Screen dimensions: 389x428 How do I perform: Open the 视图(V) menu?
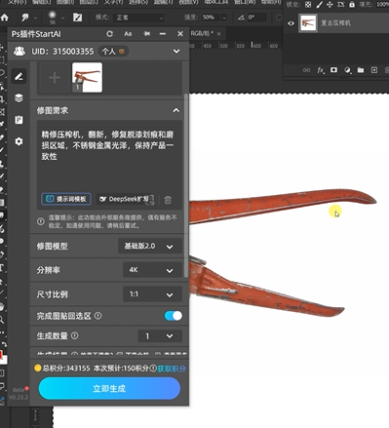188,2
